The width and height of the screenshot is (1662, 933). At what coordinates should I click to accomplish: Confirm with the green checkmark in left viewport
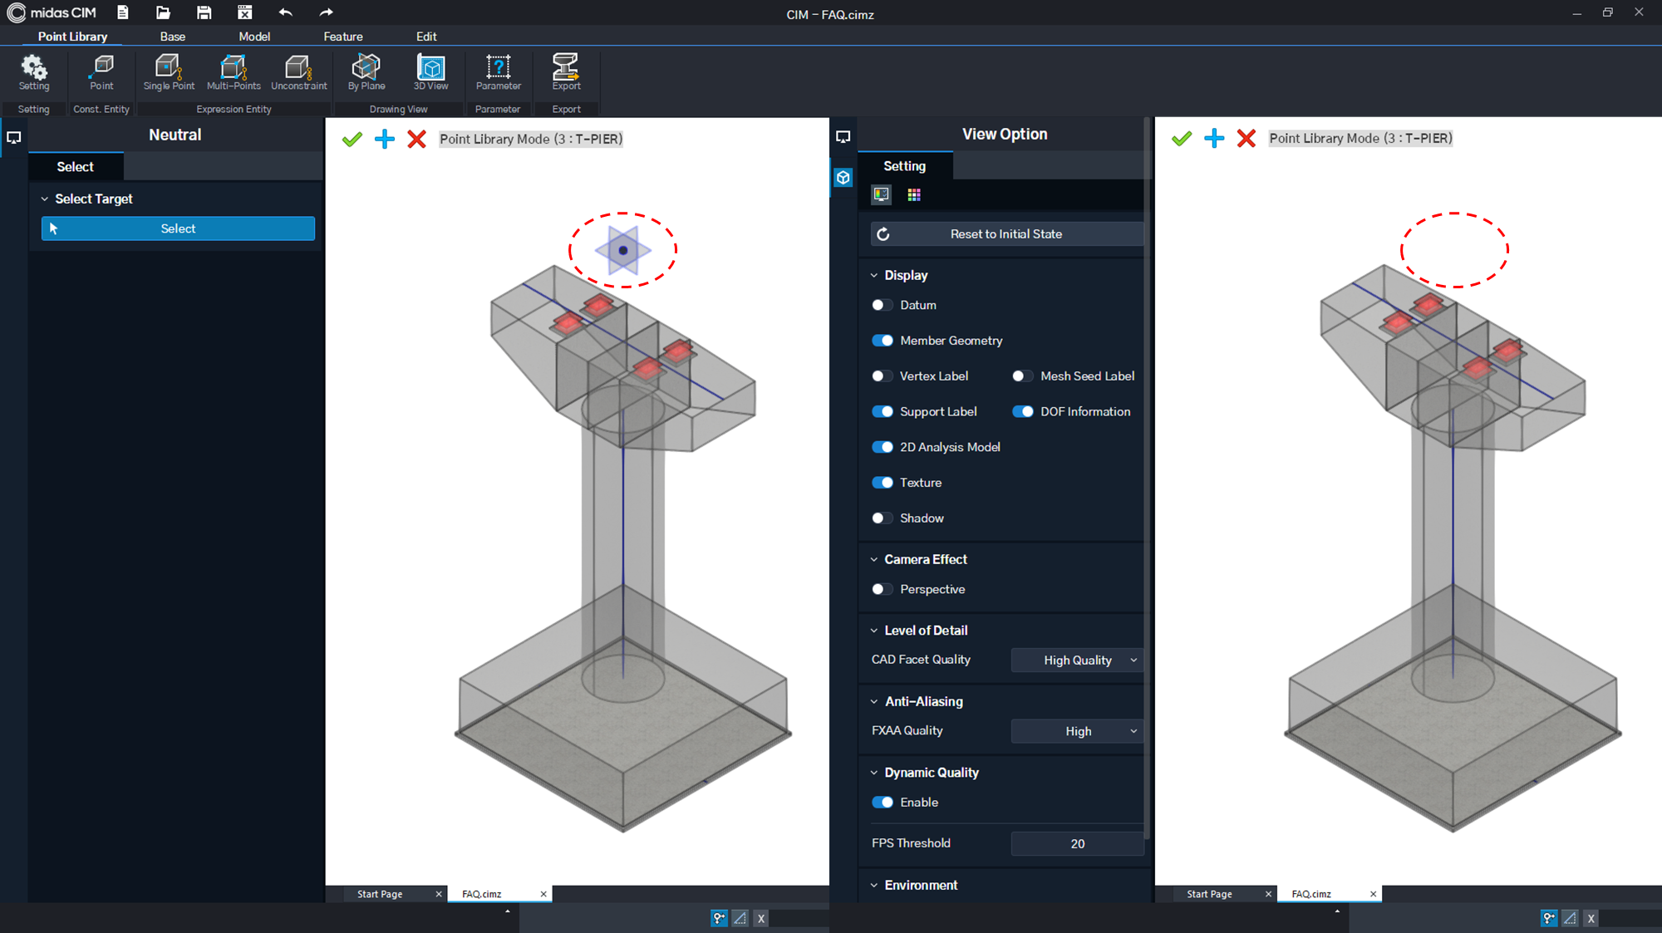(352, 140)
